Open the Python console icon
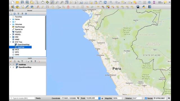This screenshot has height=101, width=180. coord(144,7)
